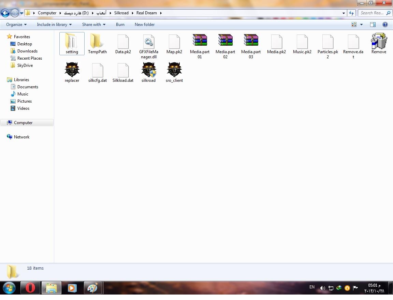Click the Burn toolbar button
393x300 pixels.
tap(120, 25)
